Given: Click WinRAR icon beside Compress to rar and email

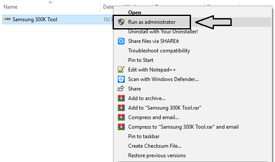Looking at the screenshot, I should [121, 127].
